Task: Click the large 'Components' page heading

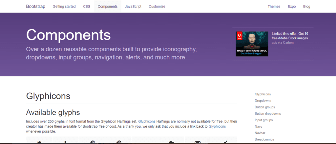Action: (x=68, y=35)
